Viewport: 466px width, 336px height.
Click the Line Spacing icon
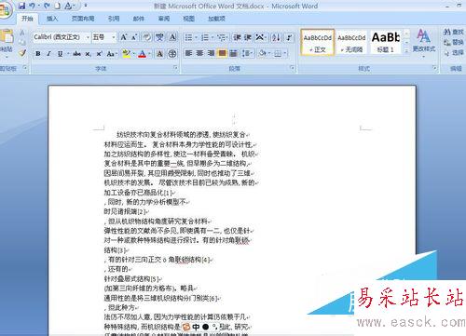tap(246, 53)
